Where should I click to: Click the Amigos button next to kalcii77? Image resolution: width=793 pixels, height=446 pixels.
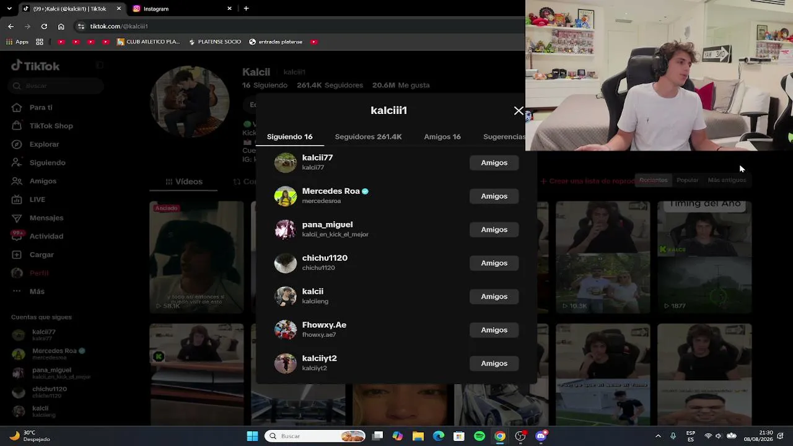494,163
